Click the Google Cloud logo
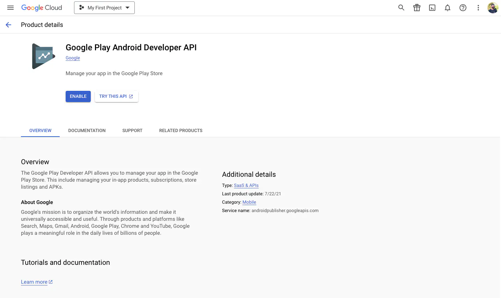 point(42,8)
